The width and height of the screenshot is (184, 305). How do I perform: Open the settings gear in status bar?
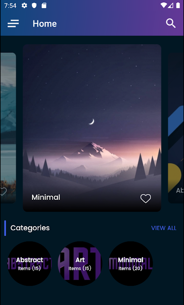tap(24, 5)
